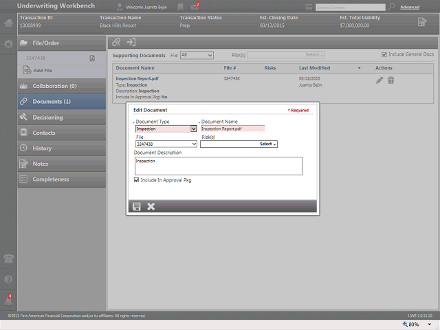Edit Inspection Report.pdf with pencil icon
The image size is (440, 330).
click(379, 80)
